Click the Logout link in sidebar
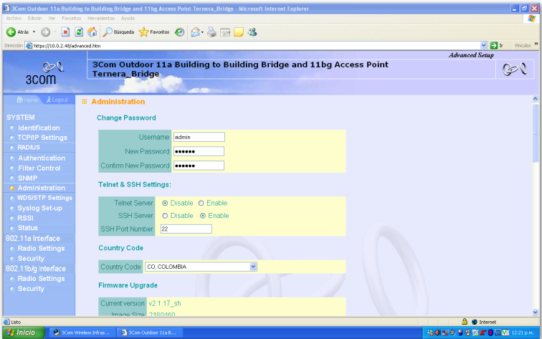 pos(60,100)
